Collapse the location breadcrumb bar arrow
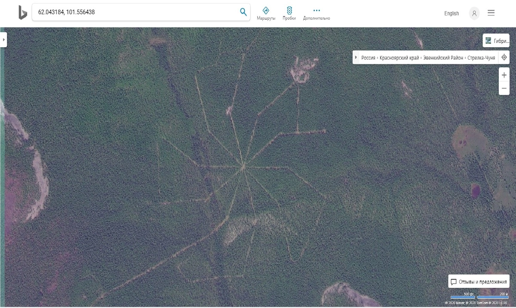 click(356, 57)
